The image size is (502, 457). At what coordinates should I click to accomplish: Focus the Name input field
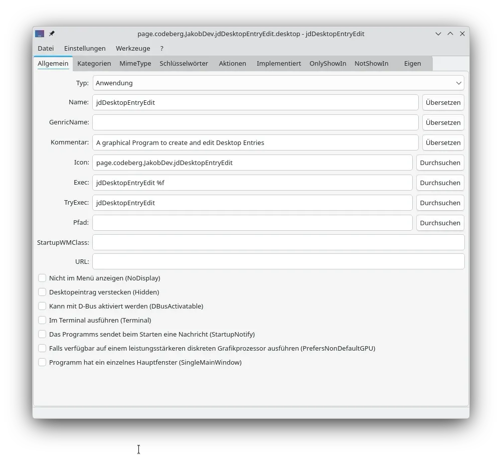(255, 102)
